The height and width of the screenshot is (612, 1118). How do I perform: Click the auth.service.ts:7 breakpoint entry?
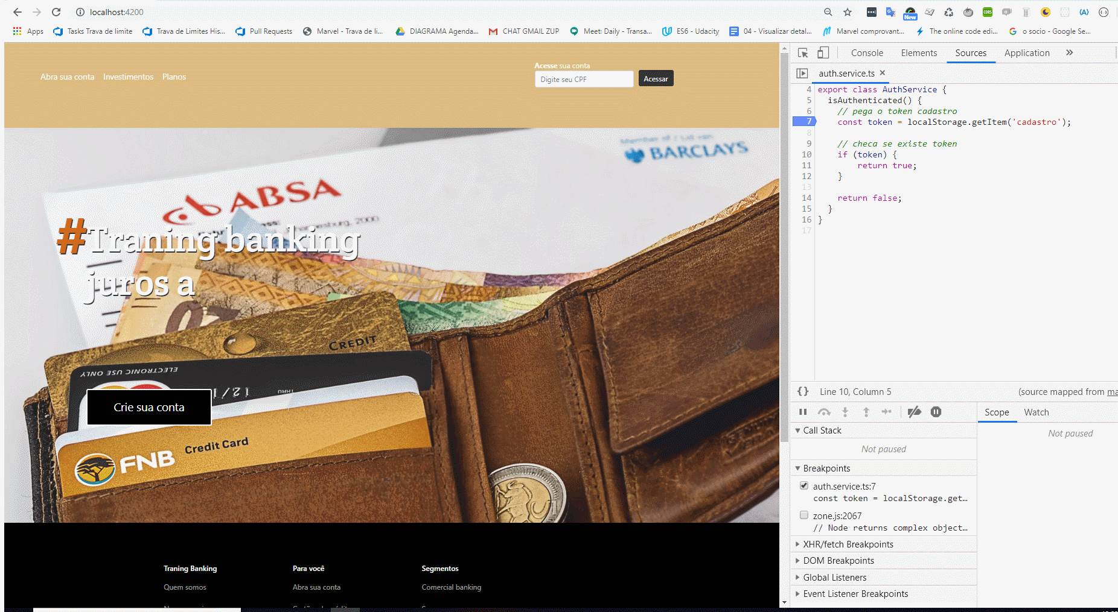coord(890,492)
